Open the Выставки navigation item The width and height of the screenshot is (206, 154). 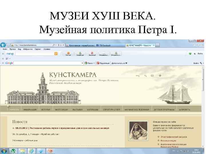[78, 110]
